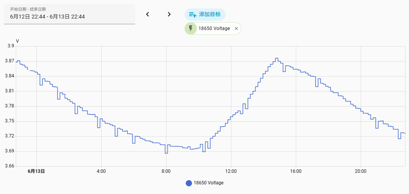The width and height of the screenshot is (409, 194).
Task: Click the 开始日期 - 结束日期 field label
Action: pos(28,9)
